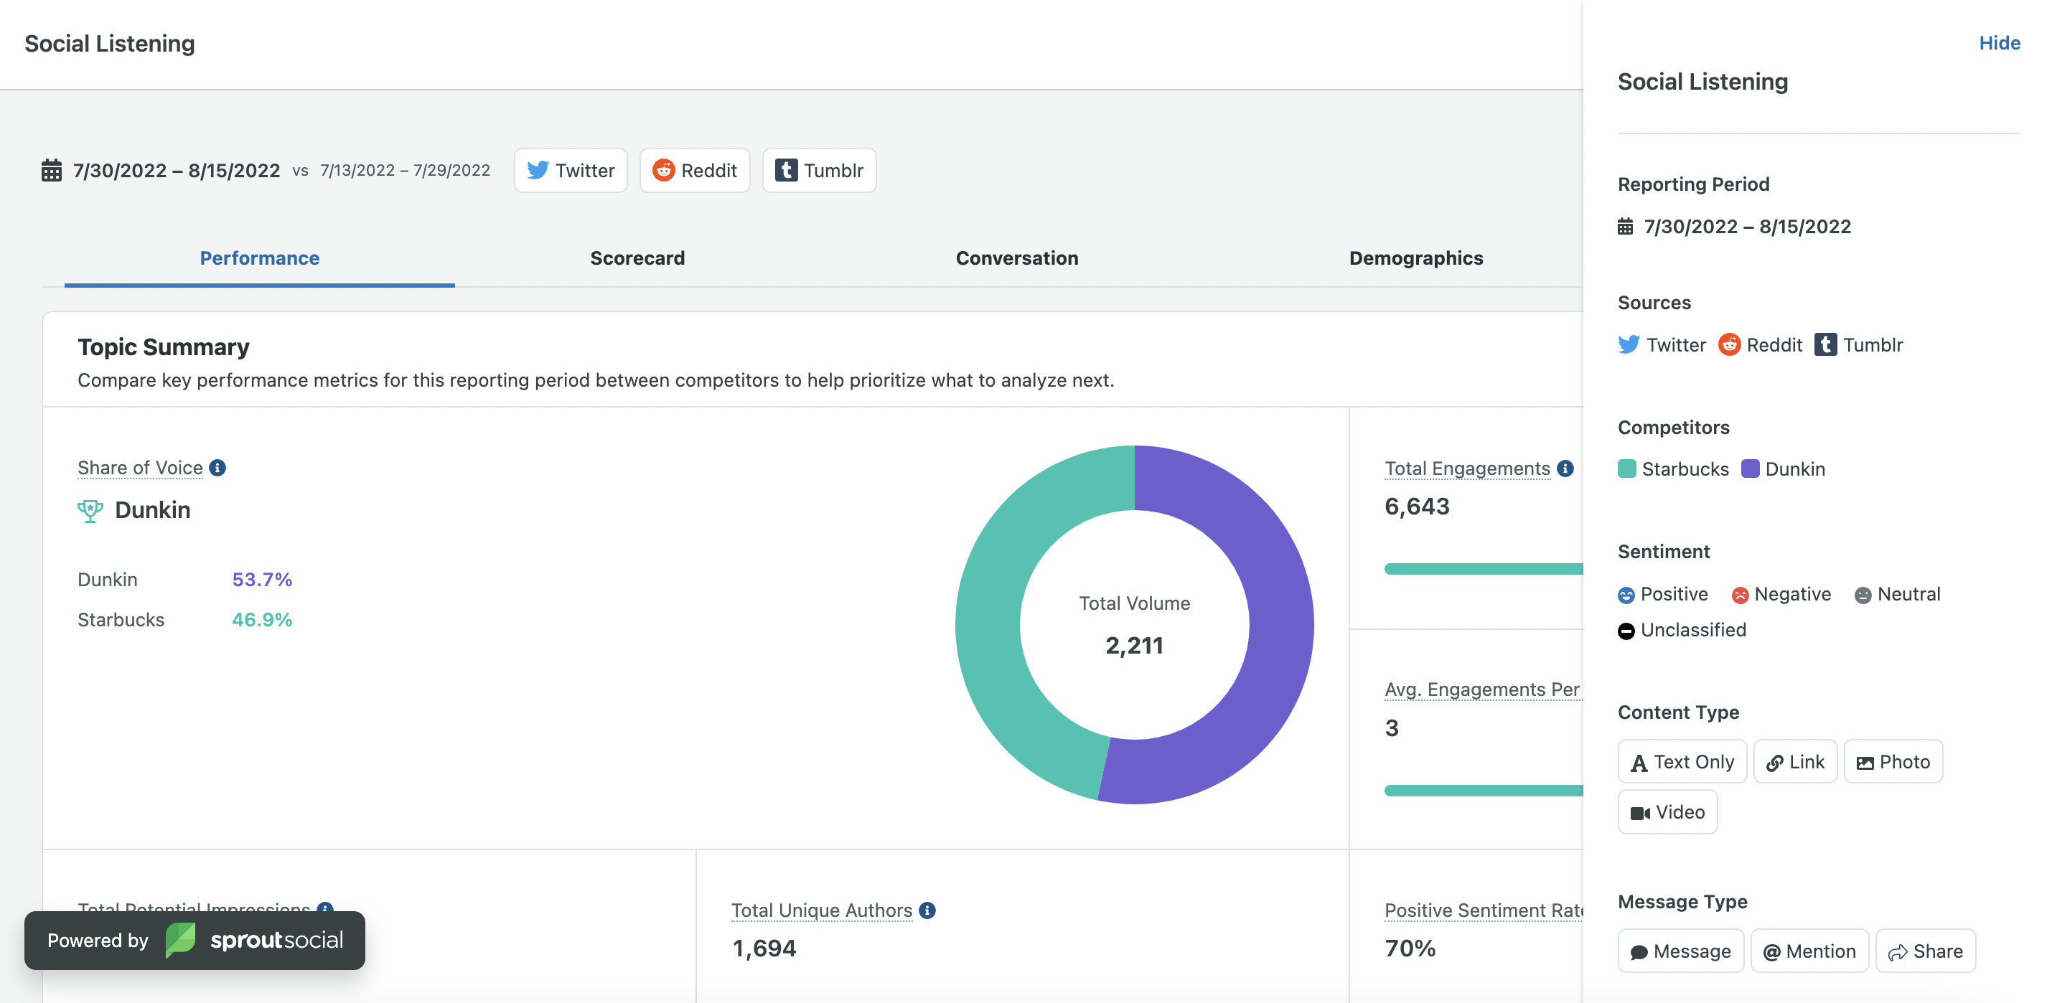Click the Powered by Sprout Social badge
Screen dimensions: 2047x1003
pyautogui.click(x=195, y=941)
